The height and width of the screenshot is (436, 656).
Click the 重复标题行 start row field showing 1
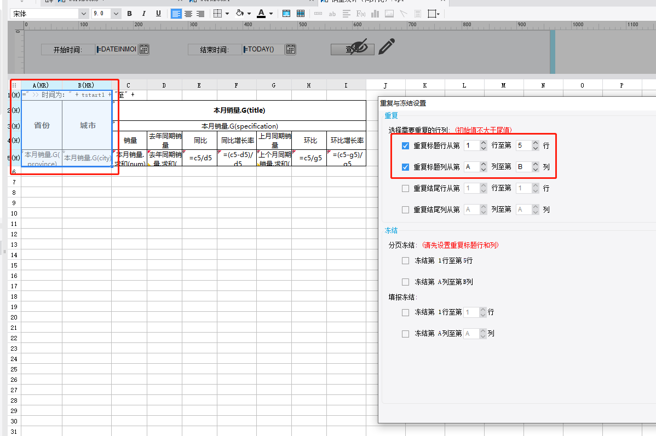pos(472,146)
